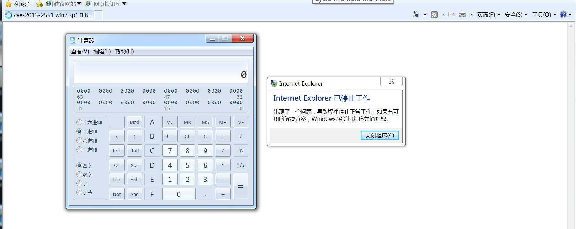Click the left parenthesis button

coord(117,136)
